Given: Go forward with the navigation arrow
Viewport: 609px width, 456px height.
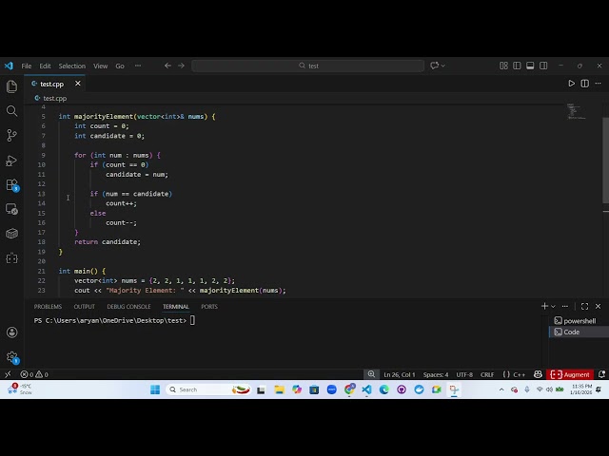Looking at the screenshot, I should click(181, 66).
